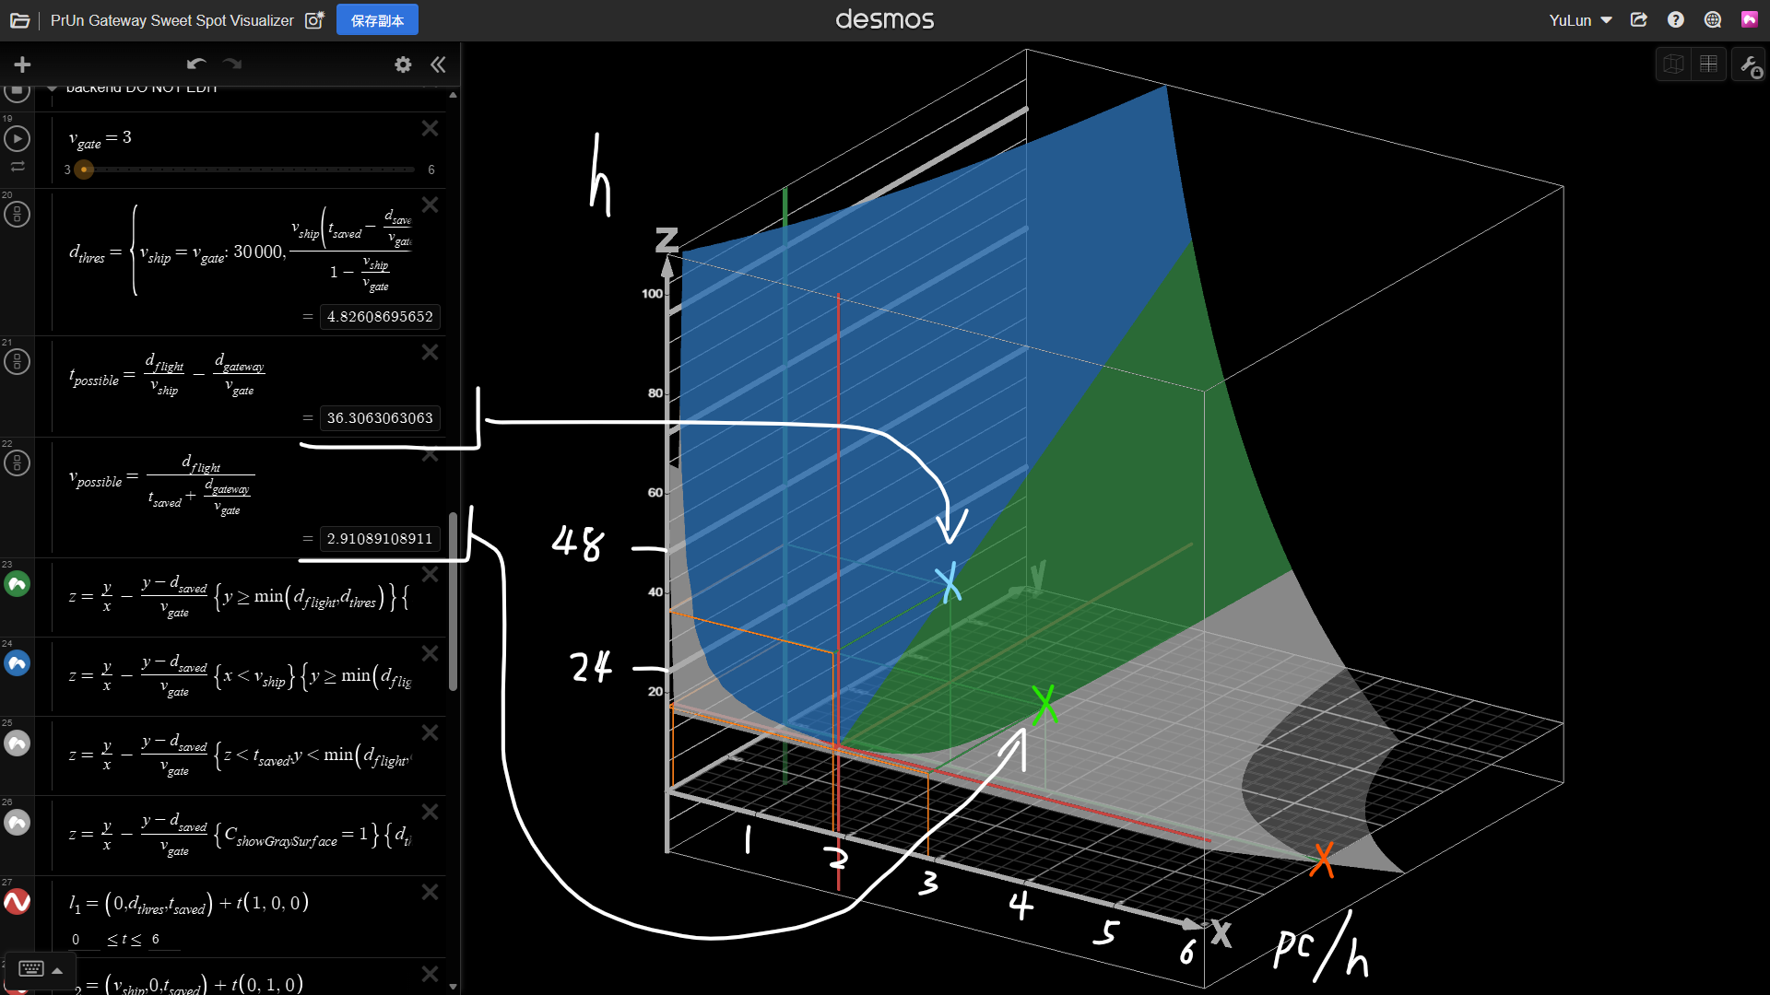This screenshot has width=1770, height=995.
Task: Hide the blue surface expression 24
Action: pyautogui.click(x=17, y=663)
